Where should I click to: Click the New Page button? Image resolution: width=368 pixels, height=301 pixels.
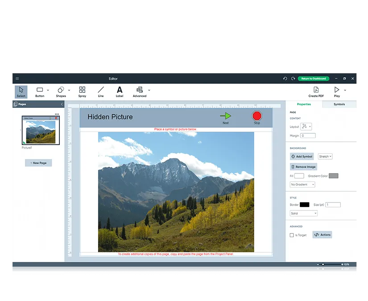pyautogui.click(x=38, y=163)
